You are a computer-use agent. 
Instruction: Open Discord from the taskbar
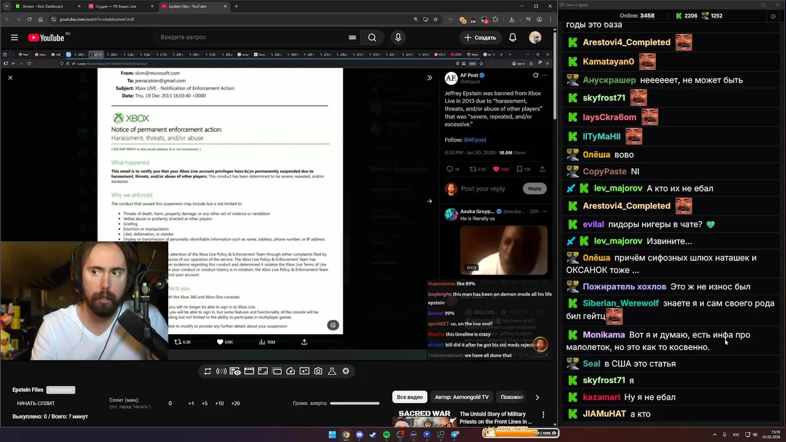click(359, 435)
